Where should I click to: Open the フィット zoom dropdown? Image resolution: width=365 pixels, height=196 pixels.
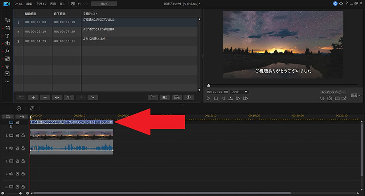pos(239,92)
